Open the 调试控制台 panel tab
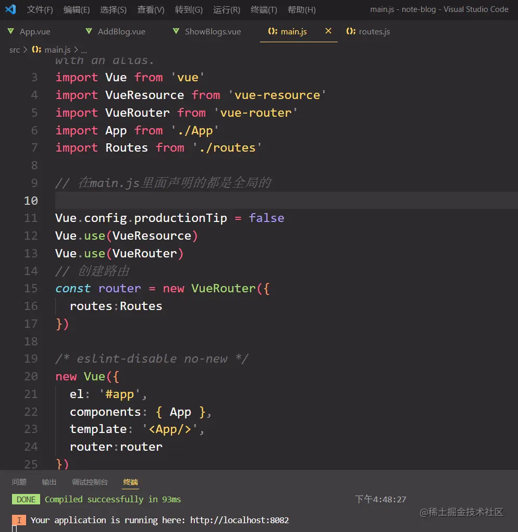 coord(90,482)
